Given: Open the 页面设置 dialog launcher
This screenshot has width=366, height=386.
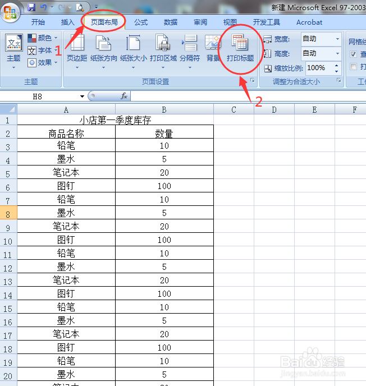Looking at the screenshot, I should (x=253, y=80).
